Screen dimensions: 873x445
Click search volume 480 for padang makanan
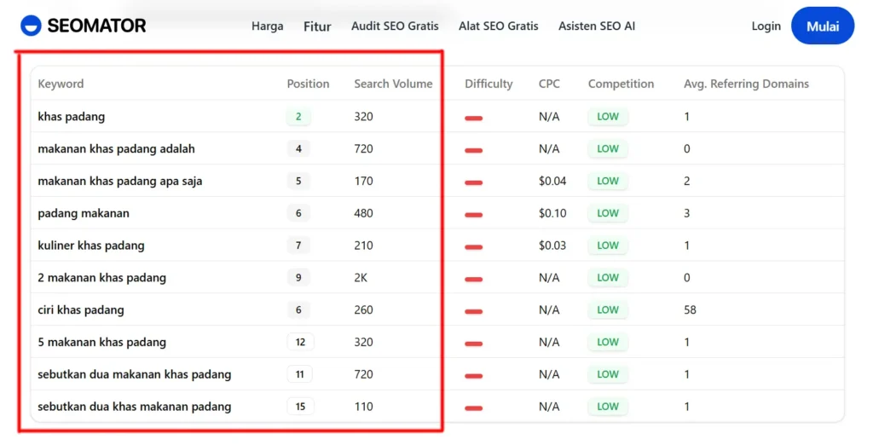tap(363, 213)
